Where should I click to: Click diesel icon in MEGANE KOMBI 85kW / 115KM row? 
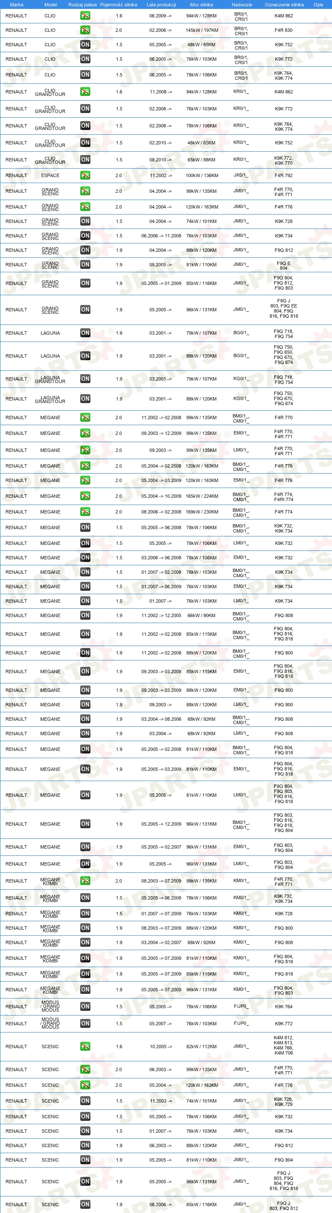click(x=85, y=974)
